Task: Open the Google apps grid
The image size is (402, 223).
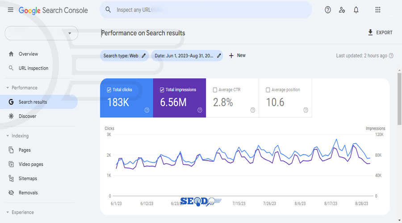Action: [x=378, y=10]
